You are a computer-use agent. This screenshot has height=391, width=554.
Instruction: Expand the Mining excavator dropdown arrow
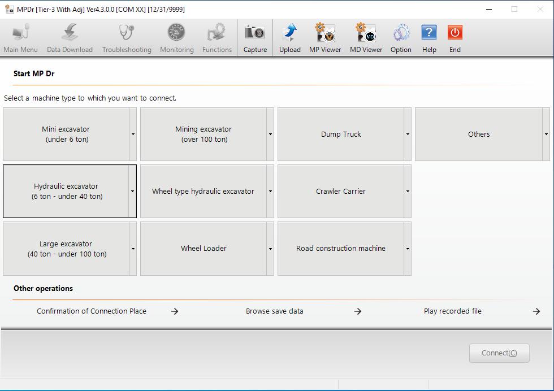click(x=270, y=134)
